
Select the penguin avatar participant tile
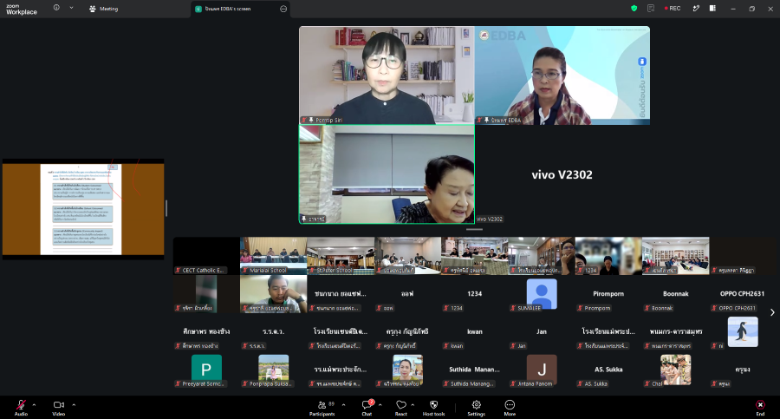point(742,332)
